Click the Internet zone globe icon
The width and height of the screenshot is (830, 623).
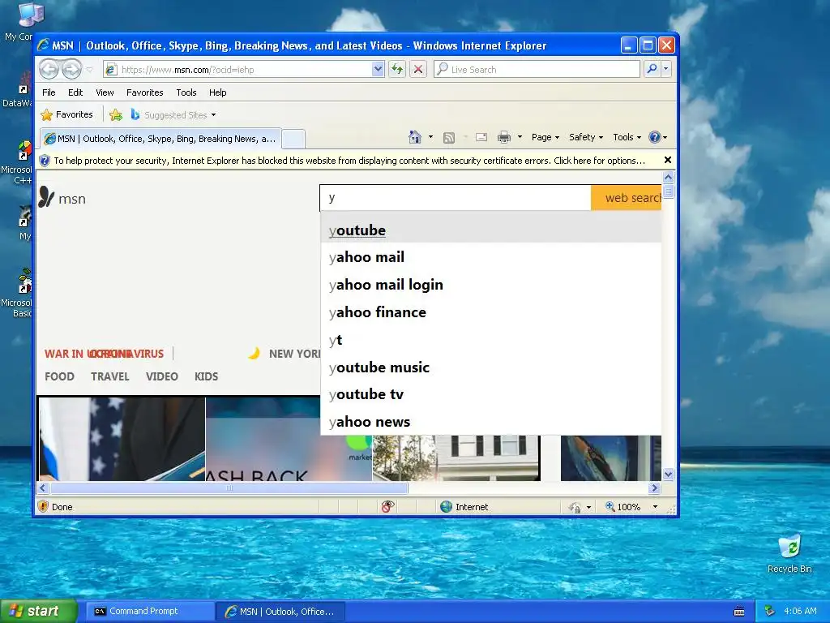click(x=447, y=507)
